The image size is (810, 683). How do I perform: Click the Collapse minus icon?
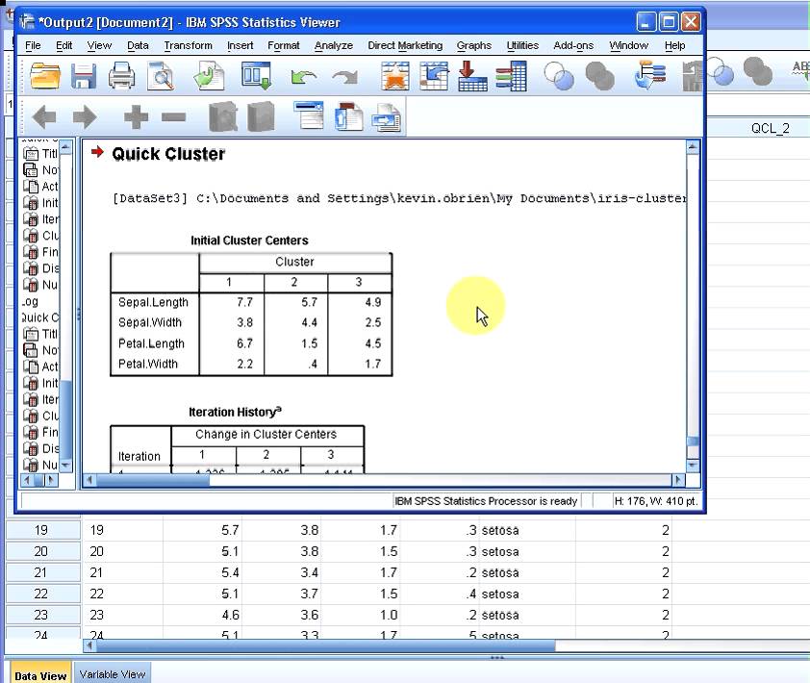pyautogui.click(x=173, y=117)
